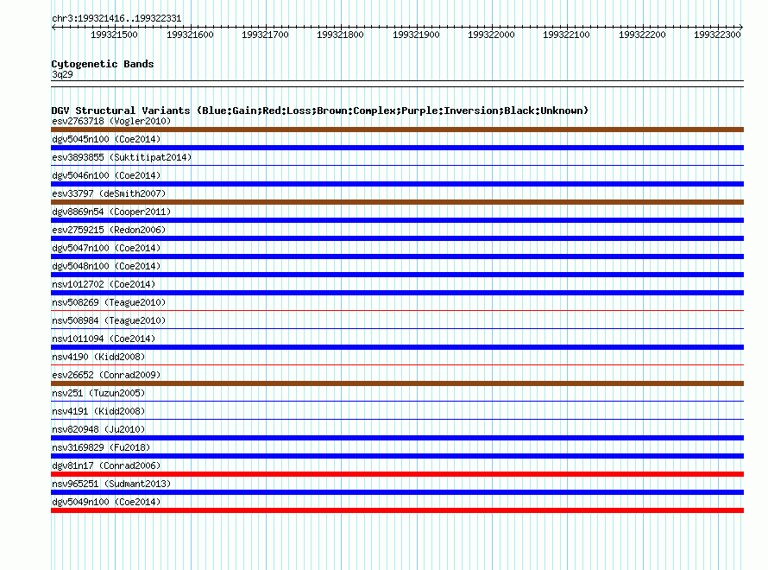Image resolution: width=768 pixels, height=570 pixels.
Task: Open the nsv1012702 (Coe2014) label
Action: [x=104, y=284]
